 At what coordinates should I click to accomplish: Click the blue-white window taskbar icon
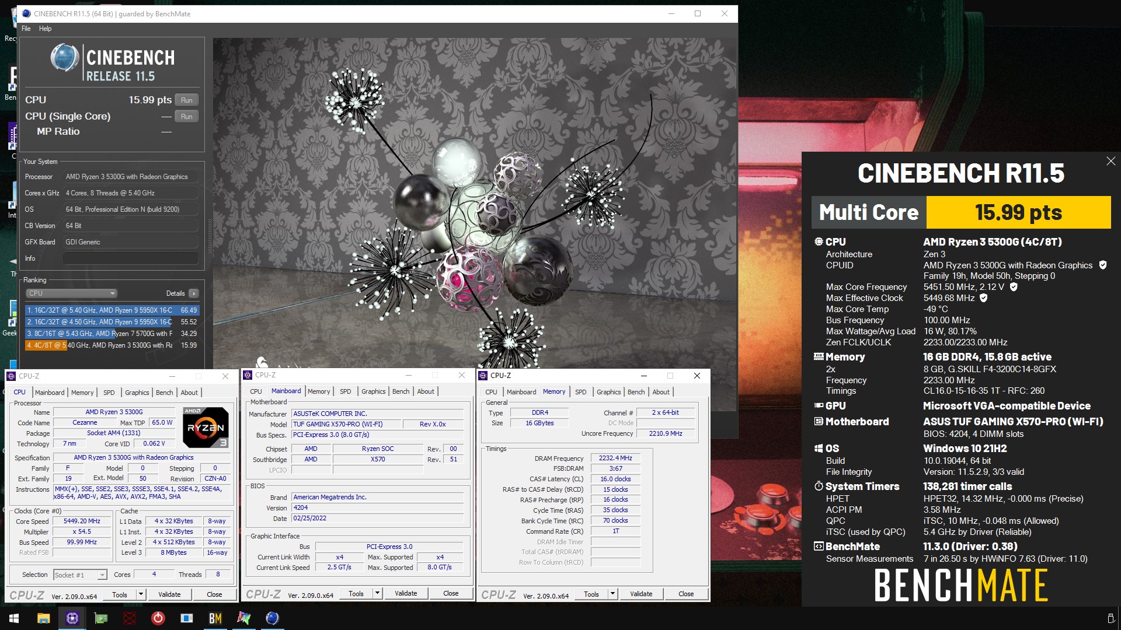pos(187,618)
